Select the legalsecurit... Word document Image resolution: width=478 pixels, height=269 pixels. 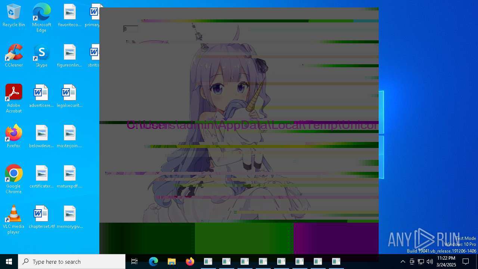(69, 96)
